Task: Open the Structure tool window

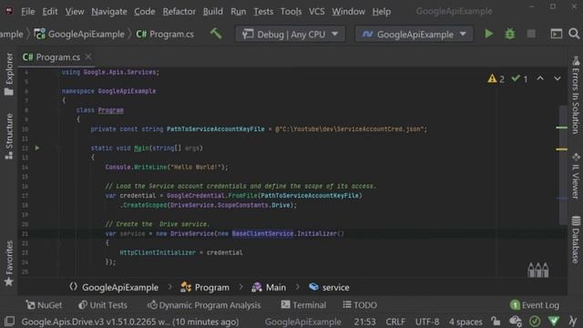Action: (x=9, y=137)
